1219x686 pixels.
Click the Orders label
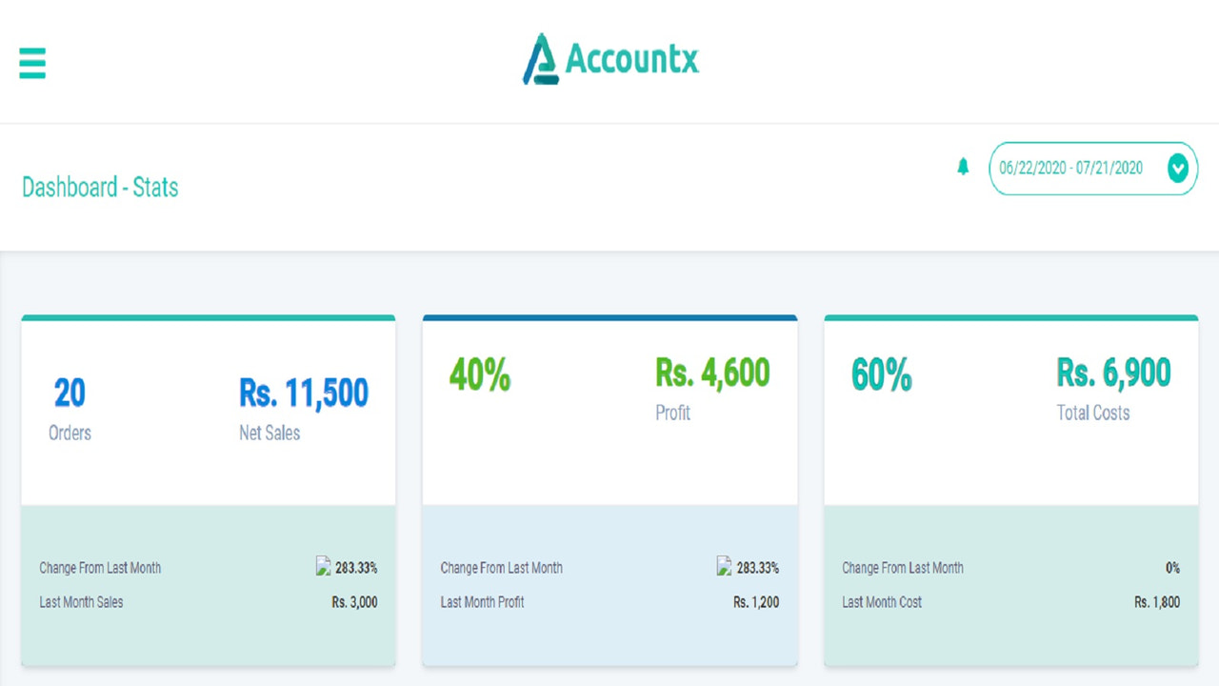[70, 433]
